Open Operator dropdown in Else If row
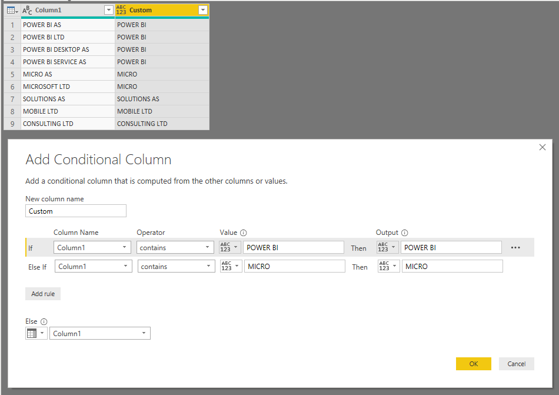Image resolution: width=559 pixels, height=395 pixels. (x=176, y=266)
